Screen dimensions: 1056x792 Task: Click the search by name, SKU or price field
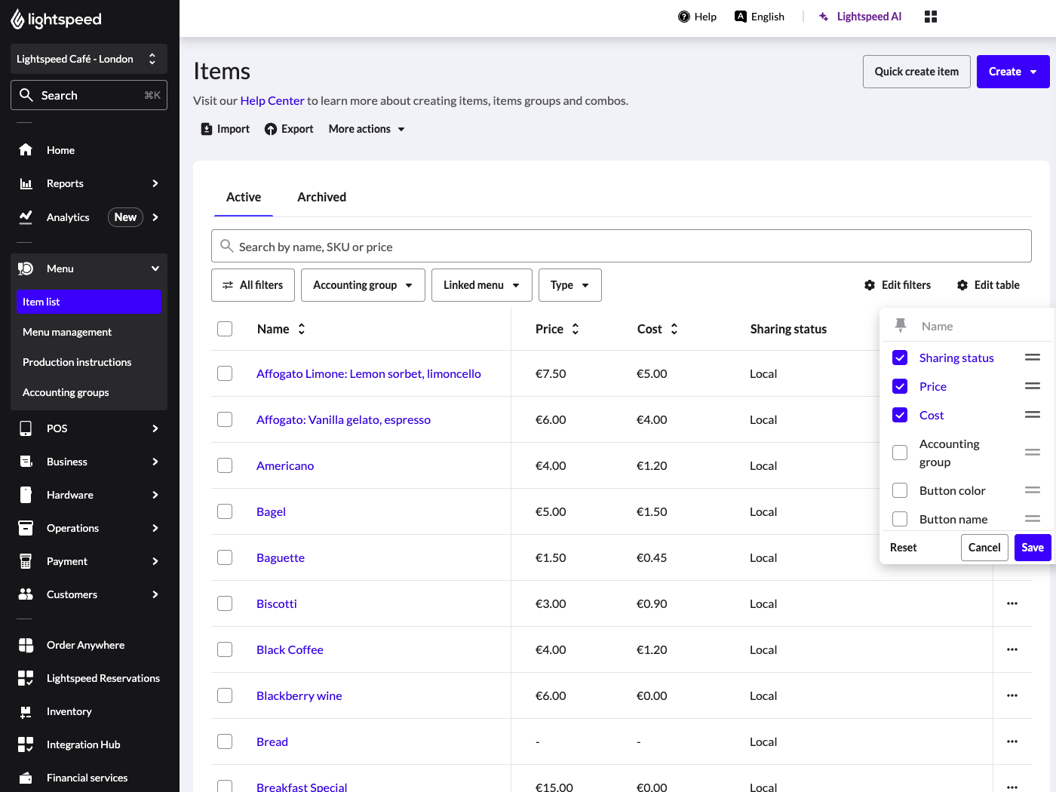click(x=621, y=247)
